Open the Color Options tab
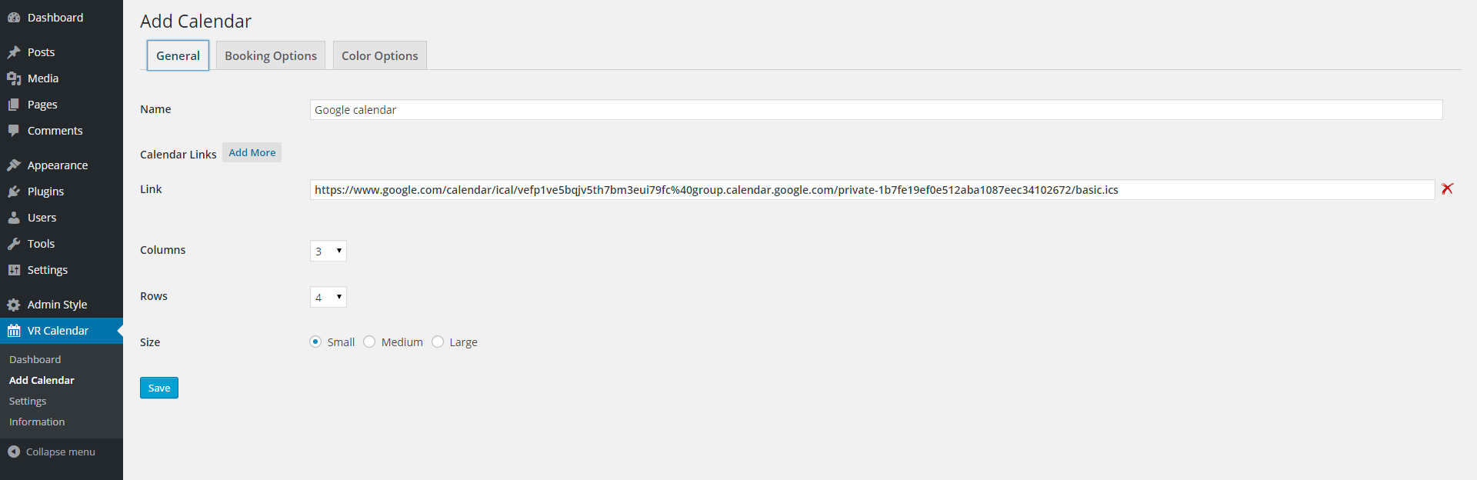The image size is (1477, 480). [380, 55]
